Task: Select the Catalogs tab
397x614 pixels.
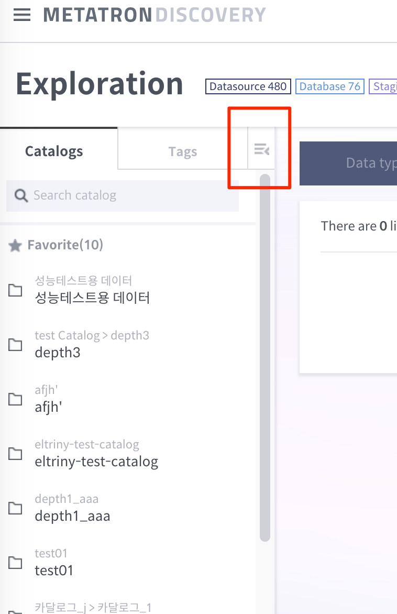Action: (x=53, y=151)
